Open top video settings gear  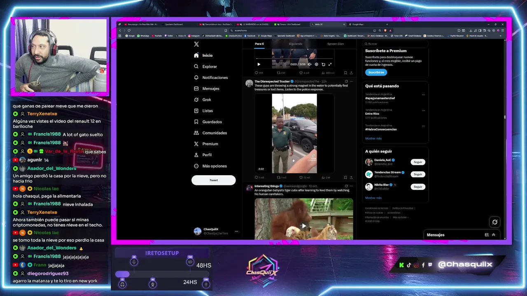[316, 64]
